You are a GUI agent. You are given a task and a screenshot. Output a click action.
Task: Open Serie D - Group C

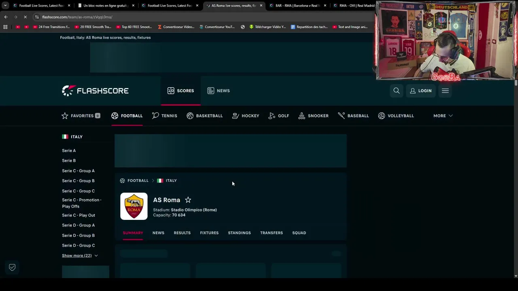pos(78,245)
